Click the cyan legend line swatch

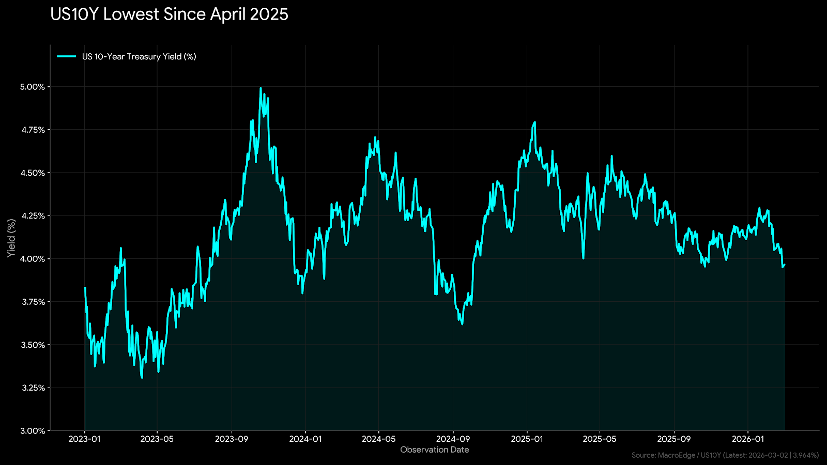[67, 57]
